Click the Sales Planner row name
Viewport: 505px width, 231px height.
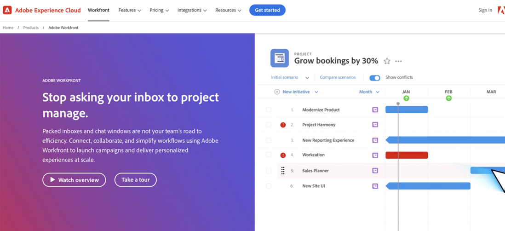(x=316, y=170)
